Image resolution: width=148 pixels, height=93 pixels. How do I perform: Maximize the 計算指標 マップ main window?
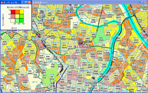tap(142, 2)
